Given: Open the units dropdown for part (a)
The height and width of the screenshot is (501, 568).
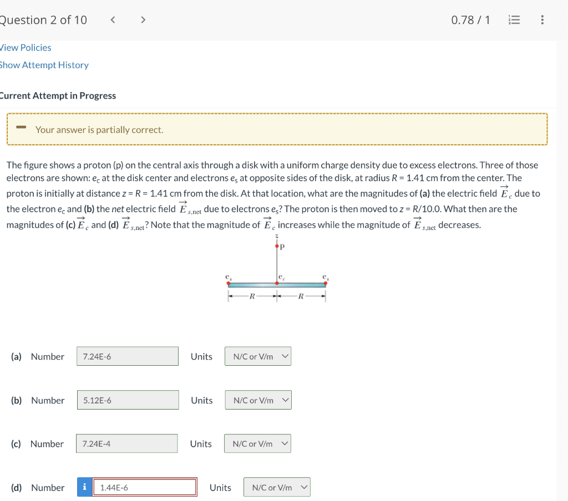Looking at the screenshot, I should pyautogui.click(x=257, y=356).
